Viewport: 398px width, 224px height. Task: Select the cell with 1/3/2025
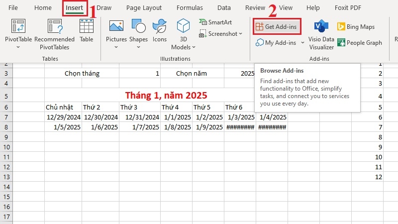point(240,117)
